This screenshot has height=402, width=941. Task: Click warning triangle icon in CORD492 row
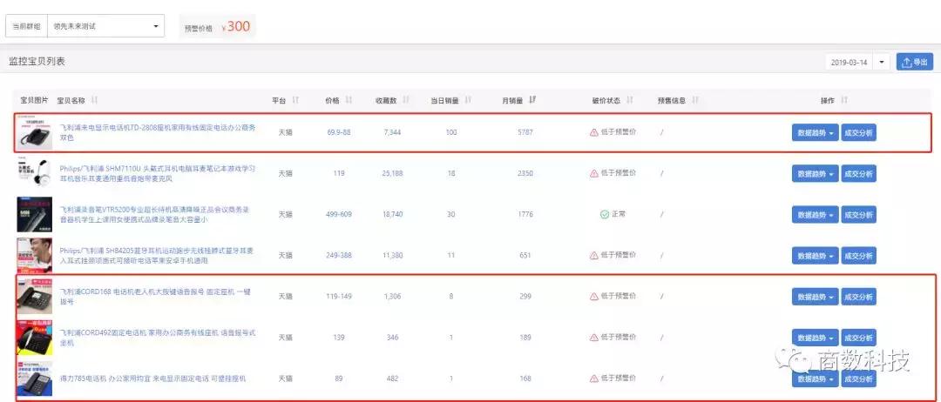594,338
